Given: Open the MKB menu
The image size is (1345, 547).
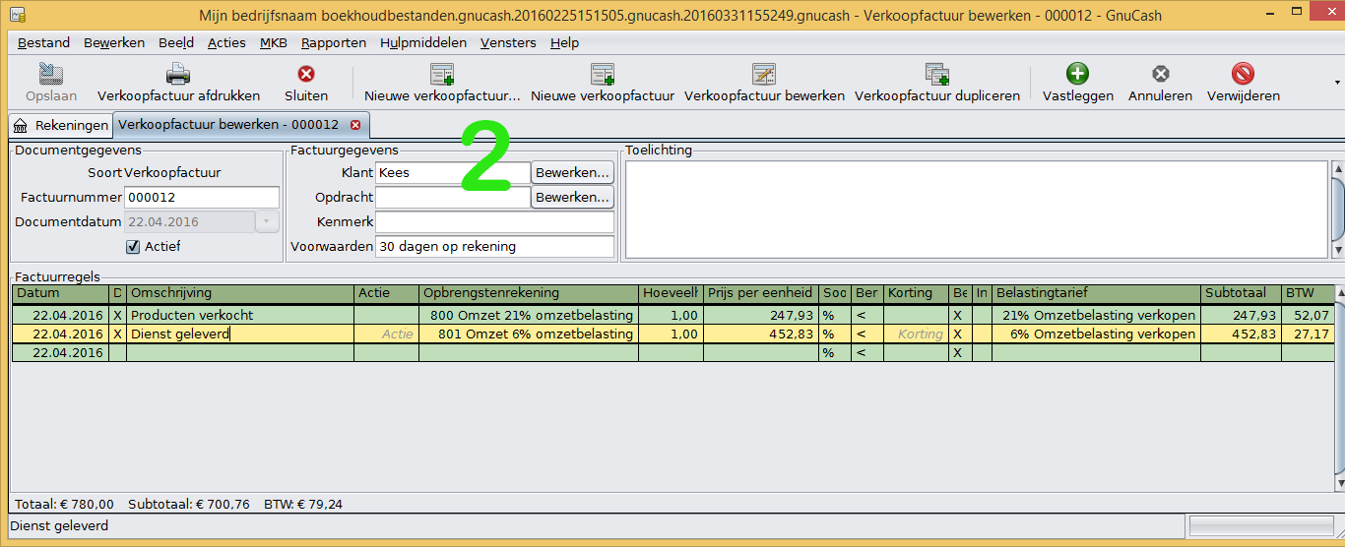Looking at the screenshot, I should [x=274, y=42].
